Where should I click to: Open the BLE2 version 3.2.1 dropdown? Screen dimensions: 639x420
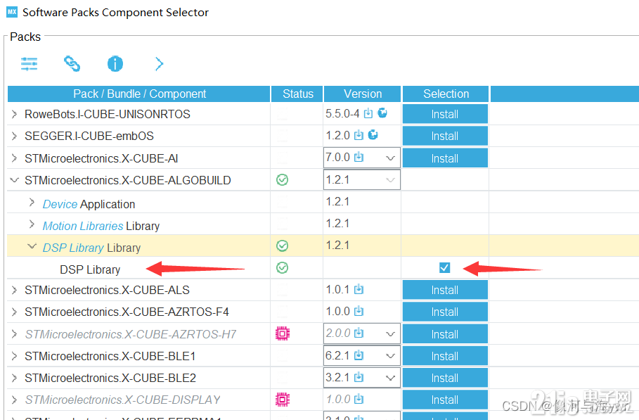pyautogui.click(x=390, y=378)
